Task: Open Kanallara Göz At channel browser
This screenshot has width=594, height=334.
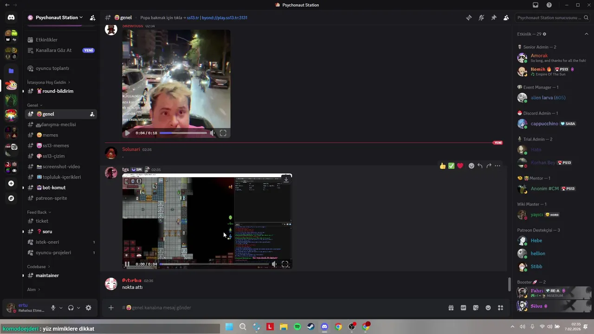Action: (60, 50)
